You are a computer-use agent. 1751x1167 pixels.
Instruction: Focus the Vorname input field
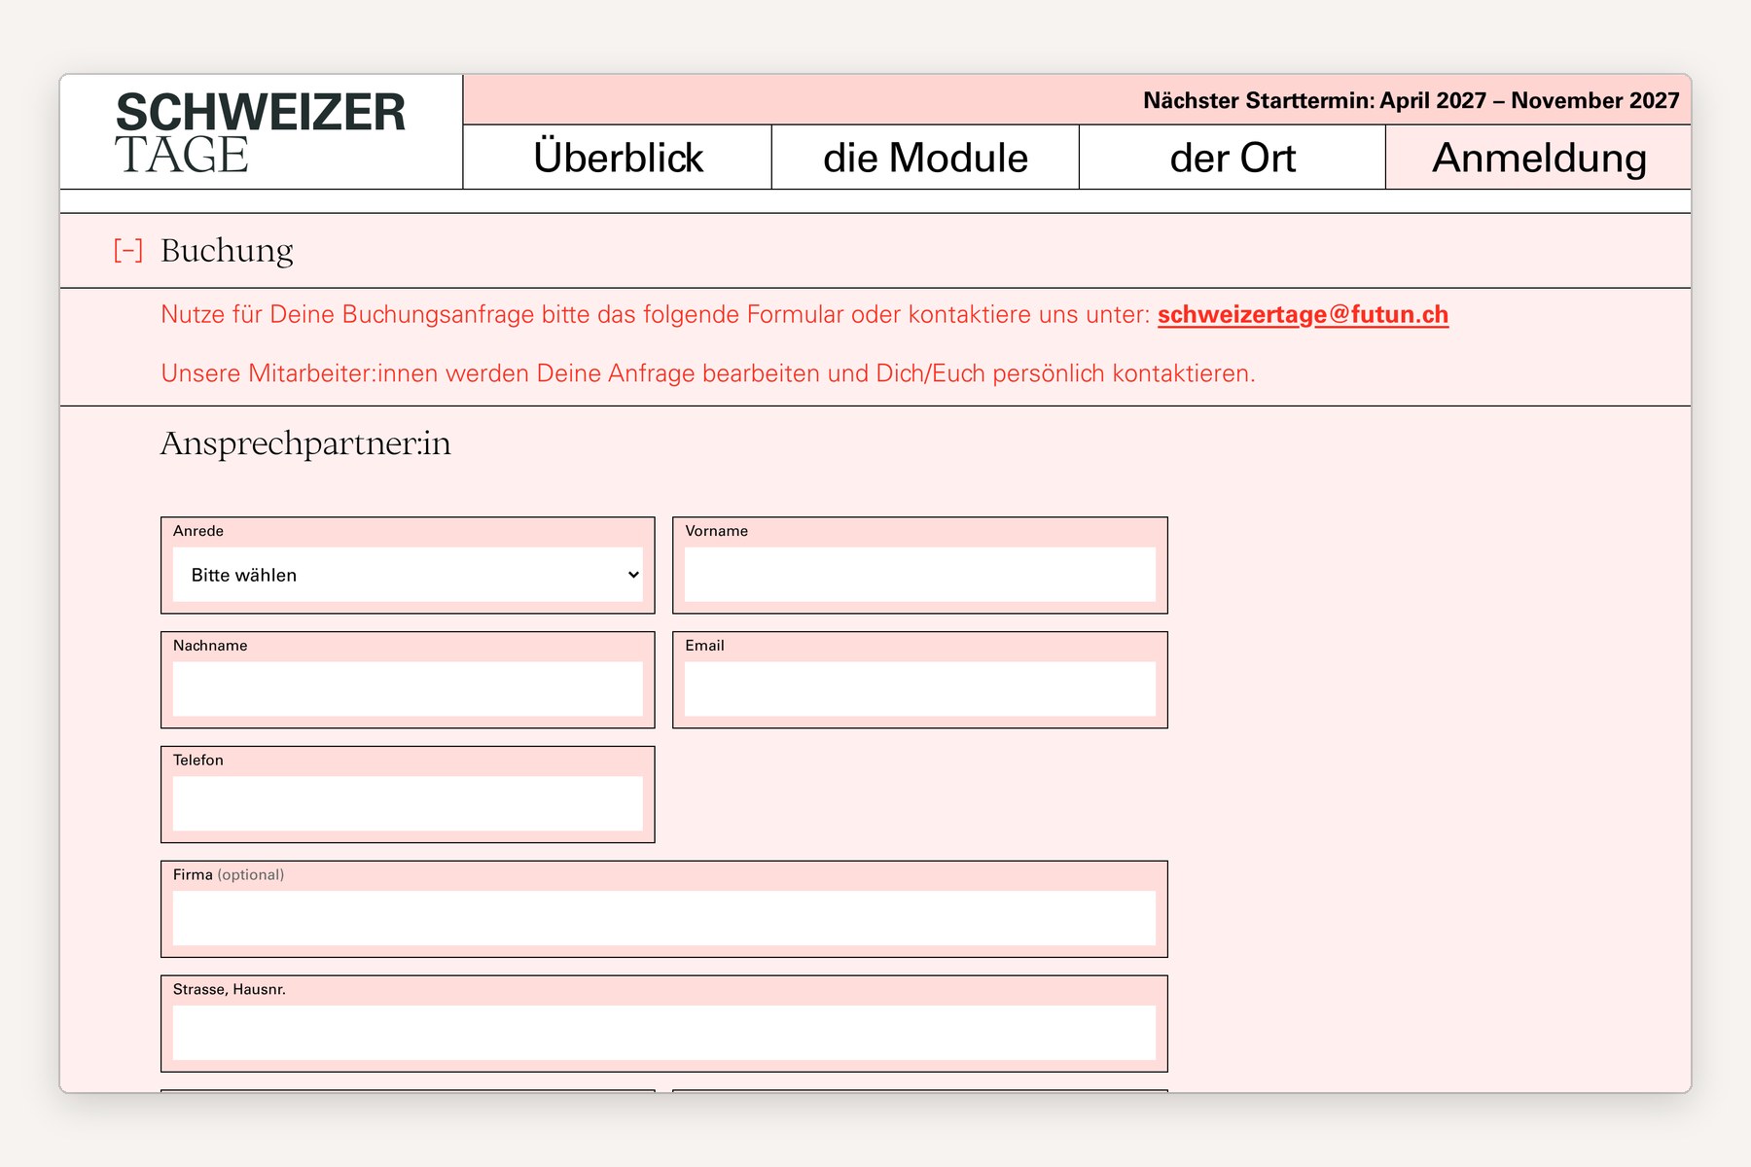(x=920, y=575)
